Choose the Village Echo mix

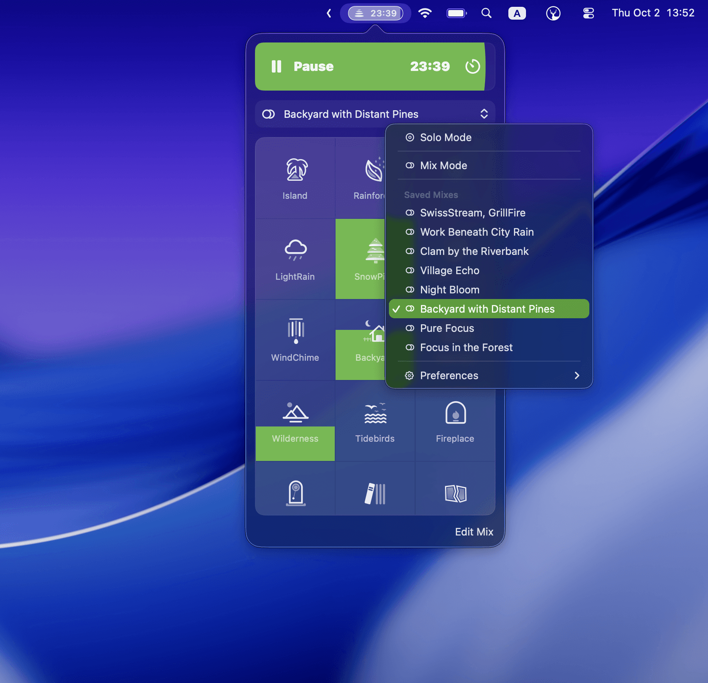coord(489,271)
